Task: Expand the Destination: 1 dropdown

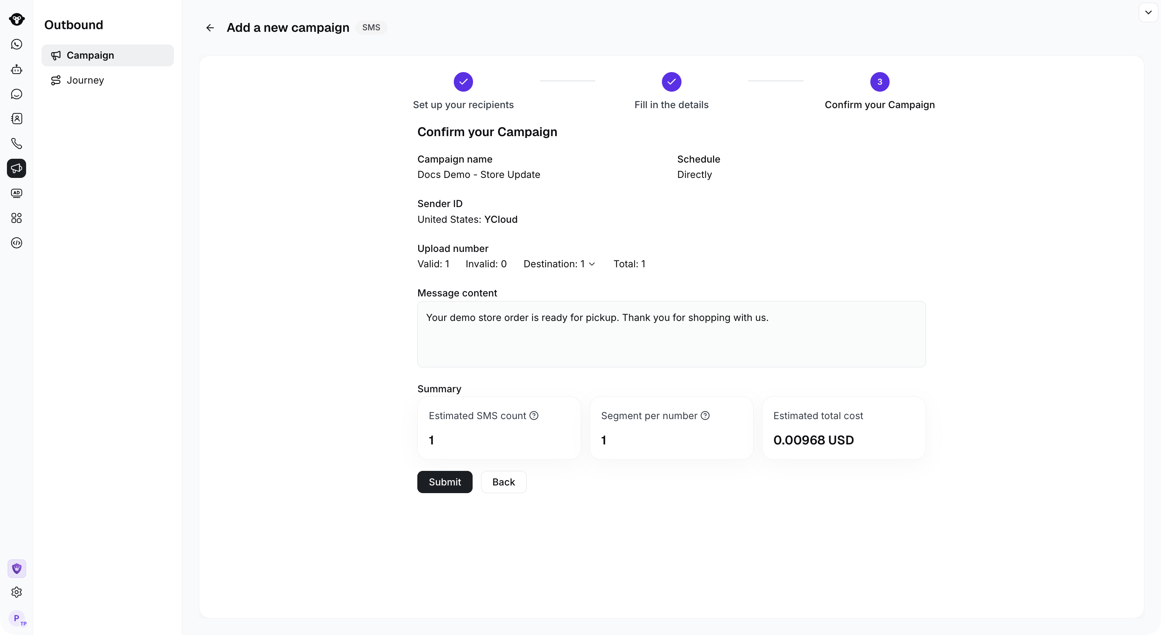Action: pyautogui.click(x=559, y=264)
